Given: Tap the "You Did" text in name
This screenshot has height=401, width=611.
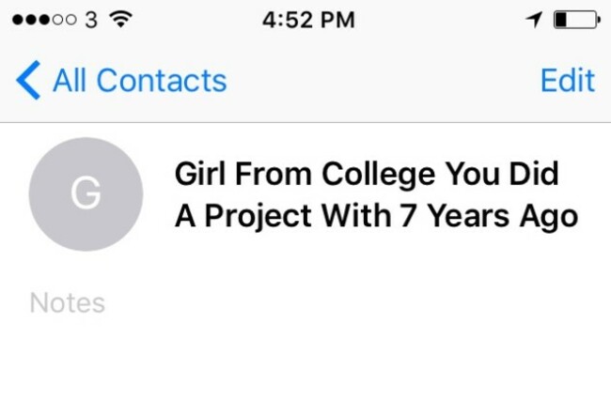Looking at the screenshot, I should pos(502,174).
